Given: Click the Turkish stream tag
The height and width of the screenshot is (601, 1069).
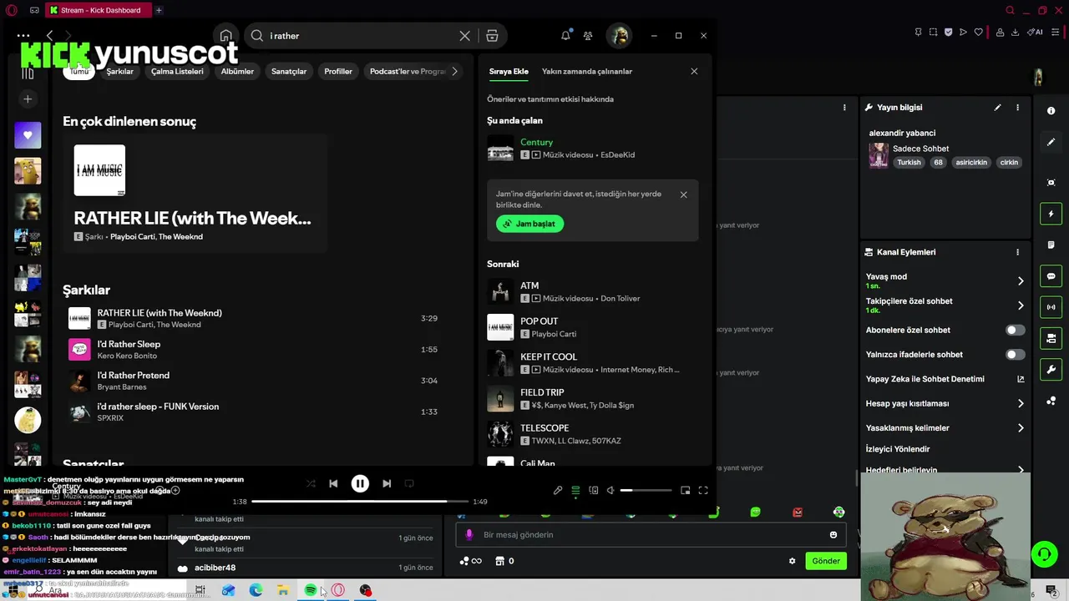Looking at the screenshot, I should point(909,163).
